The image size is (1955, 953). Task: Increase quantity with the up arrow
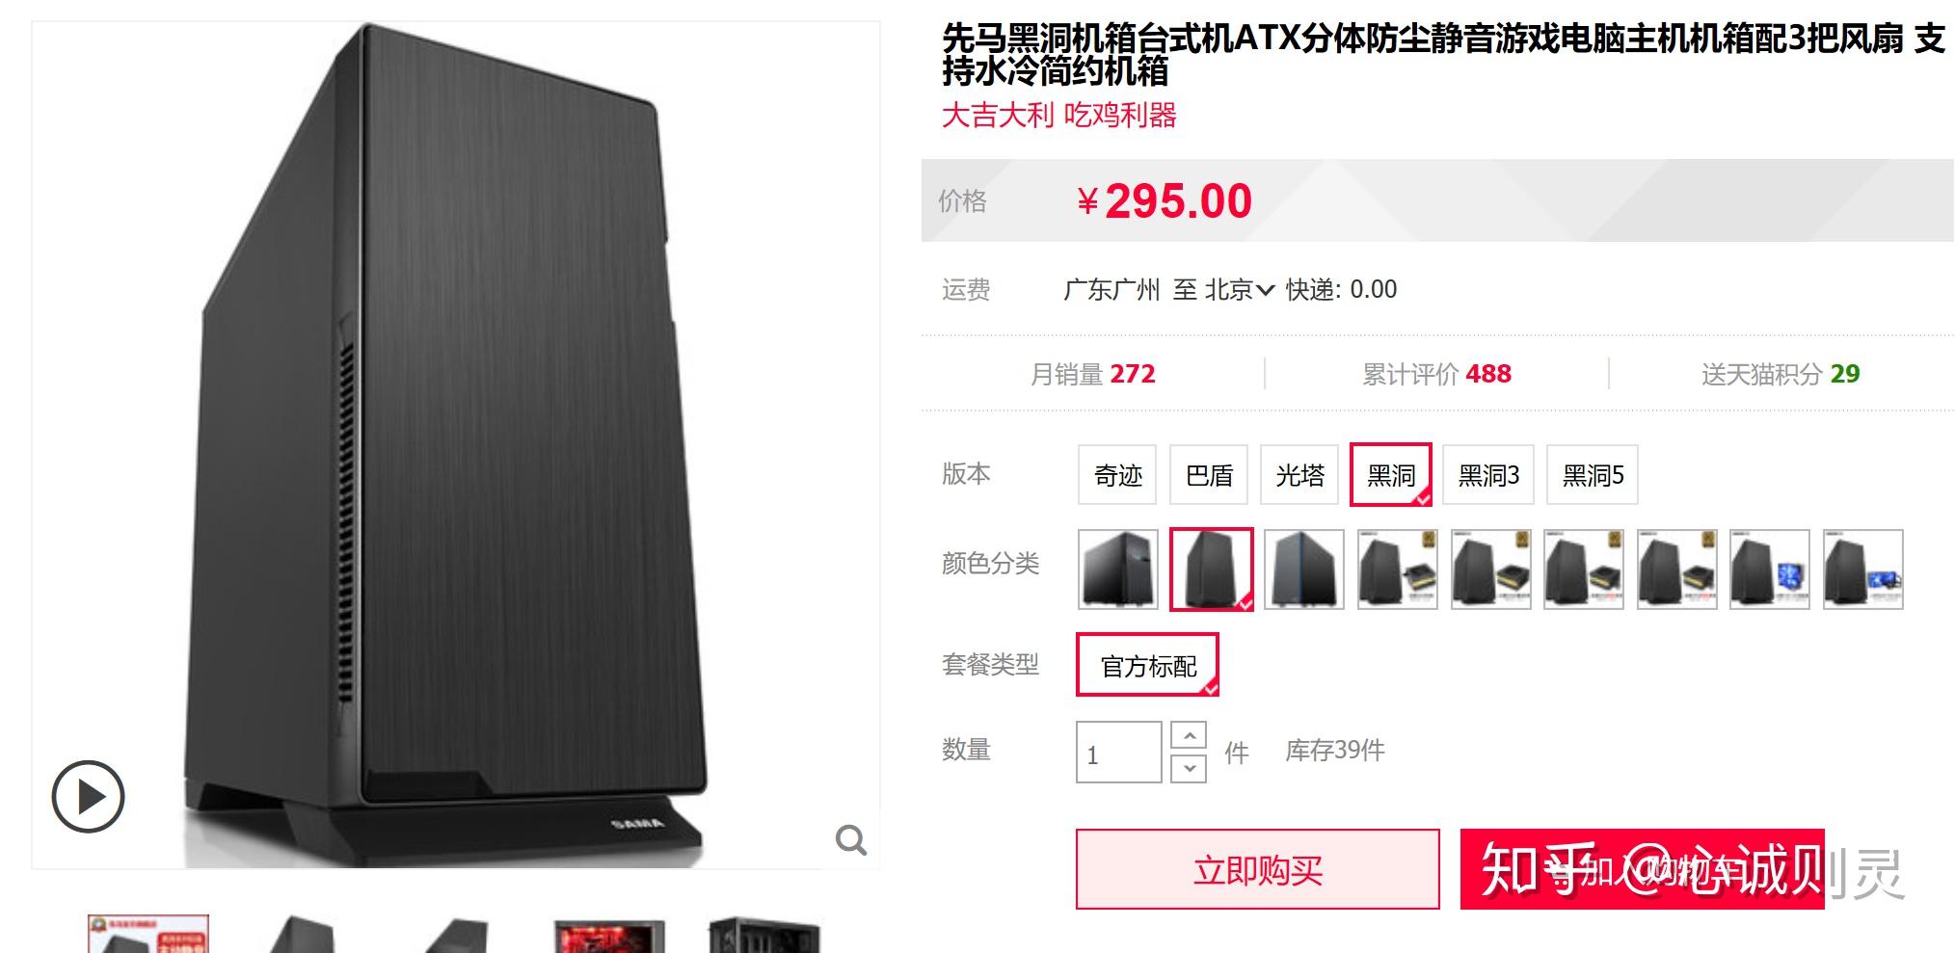point(1189,736)
